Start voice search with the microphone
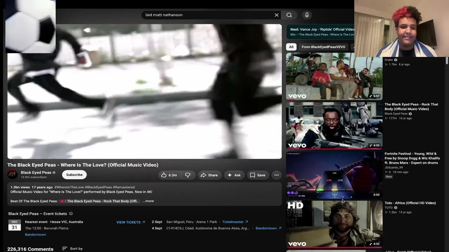Screen dimensions: 449x252 tap(307, 15)
